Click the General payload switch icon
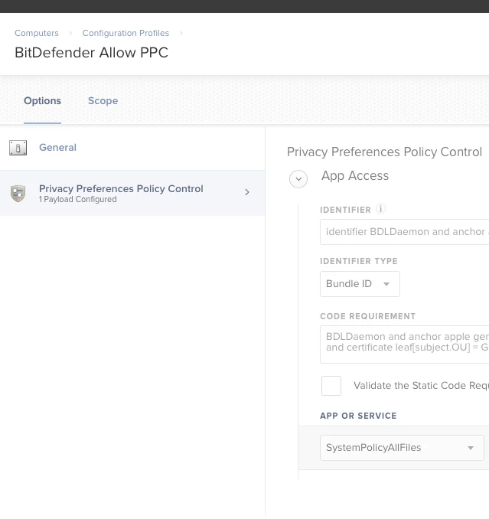 pos(18,148)
